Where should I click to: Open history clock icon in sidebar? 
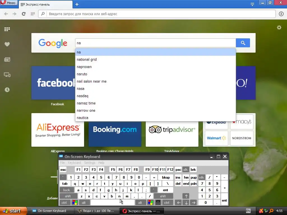click(x=7, y=90)
